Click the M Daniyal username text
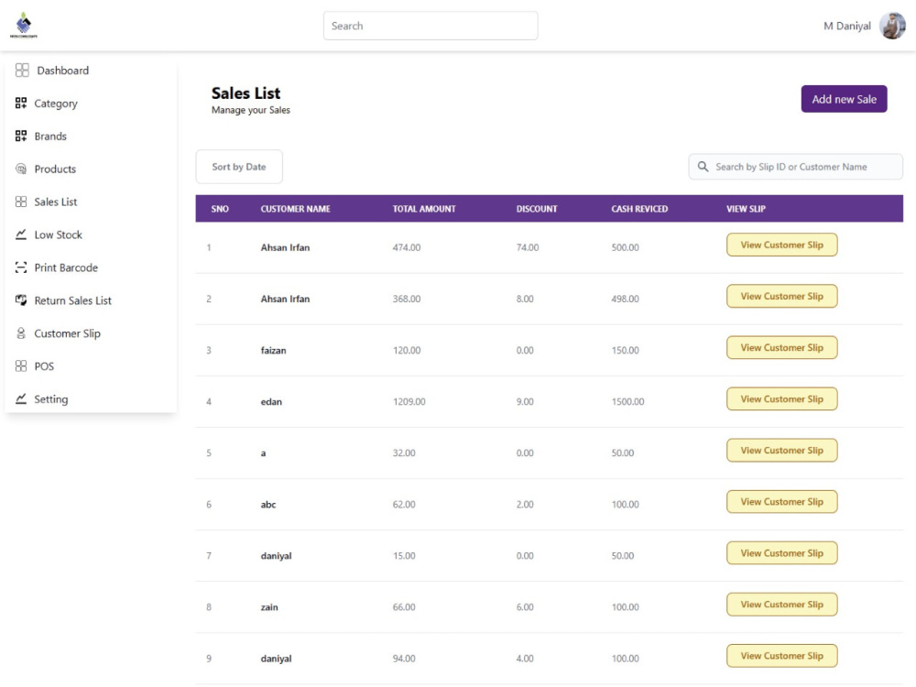The image size is (916, 687). 847,26
